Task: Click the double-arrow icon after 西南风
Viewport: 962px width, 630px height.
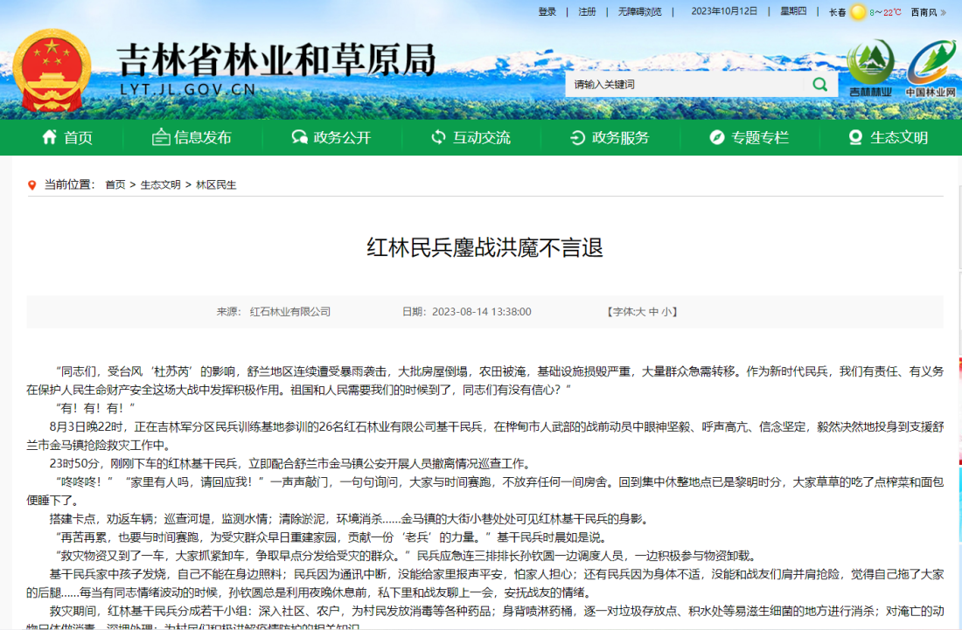Action: 944,12
